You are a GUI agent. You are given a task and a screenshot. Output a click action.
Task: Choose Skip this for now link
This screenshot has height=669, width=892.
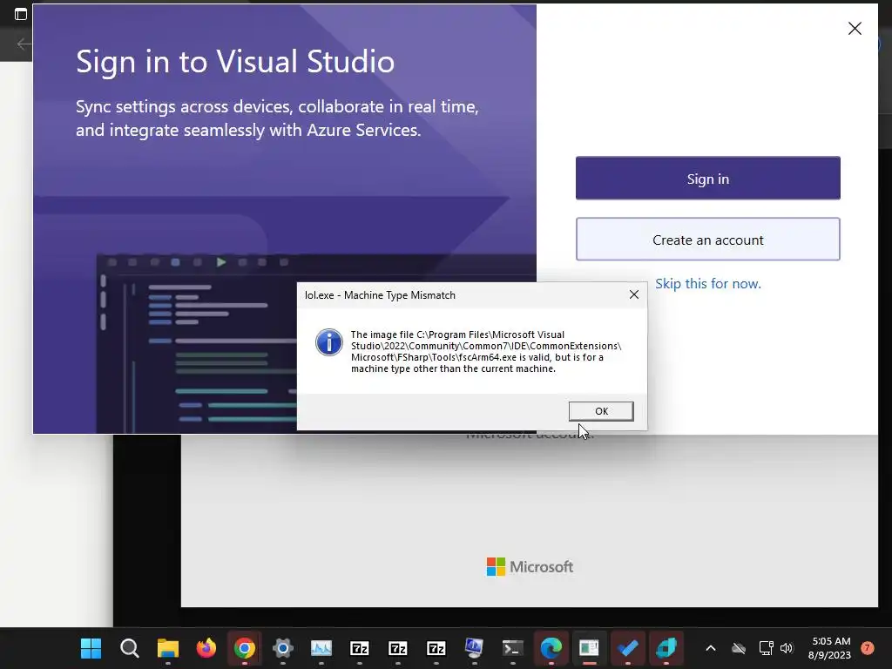coord(707,283)
